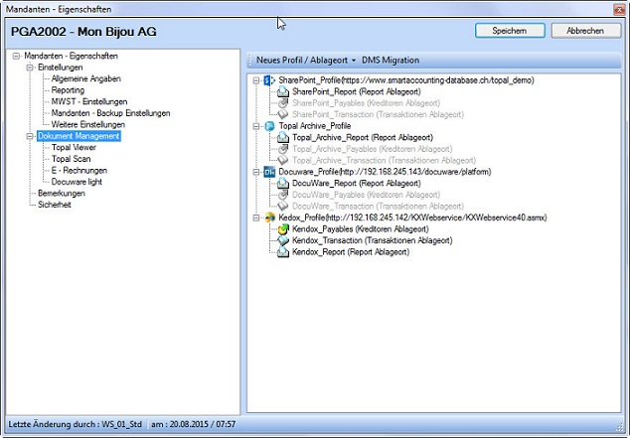Click the DocuWare_Report storage icon
This screenshot has width=630, height=438.
pyautogui.click(x=283, y=184)
